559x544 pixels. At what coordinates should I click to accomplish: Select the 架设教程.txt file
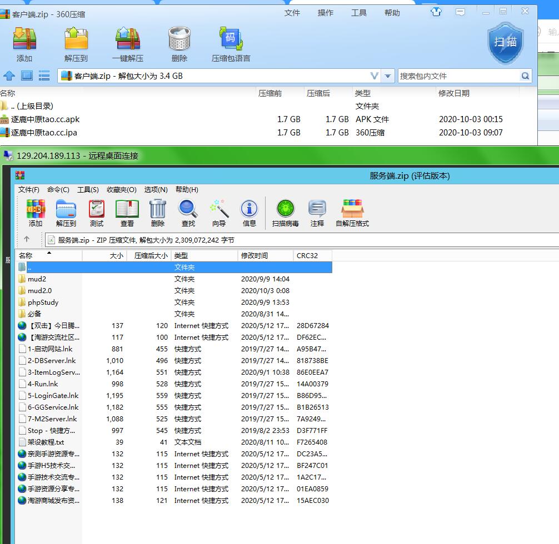(x=46, y=442)
